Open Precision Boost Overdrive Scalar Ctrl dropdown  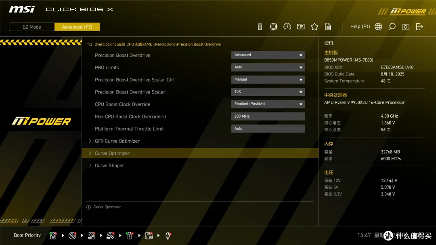[x=268, y=79]
